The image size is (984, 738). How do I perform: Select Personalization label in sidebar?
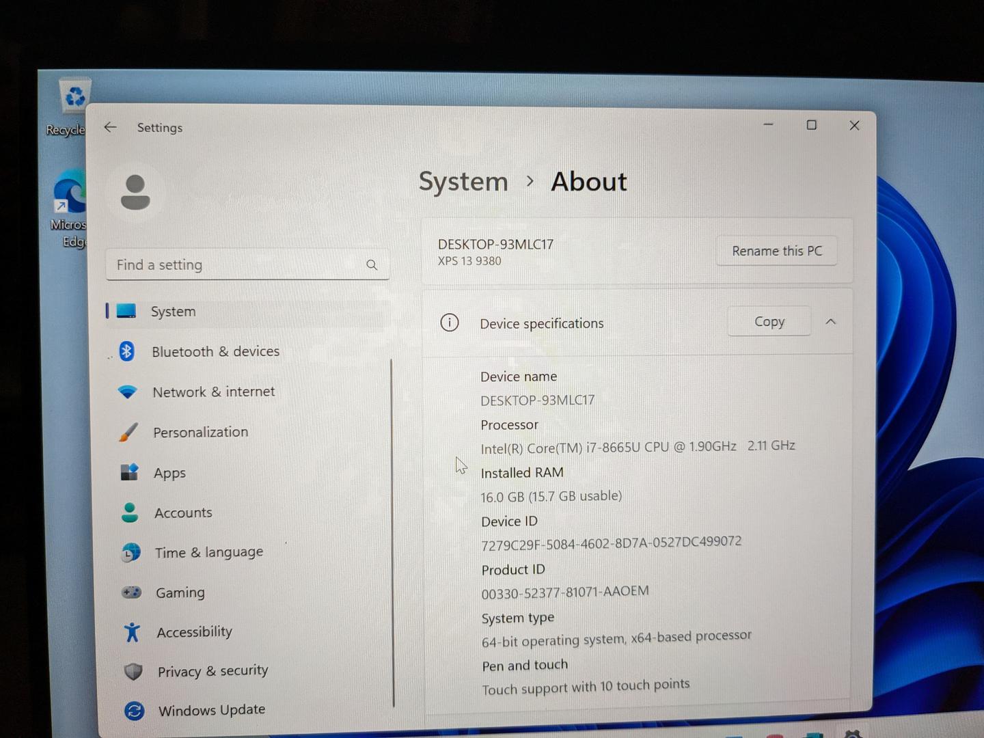point(201,432)
